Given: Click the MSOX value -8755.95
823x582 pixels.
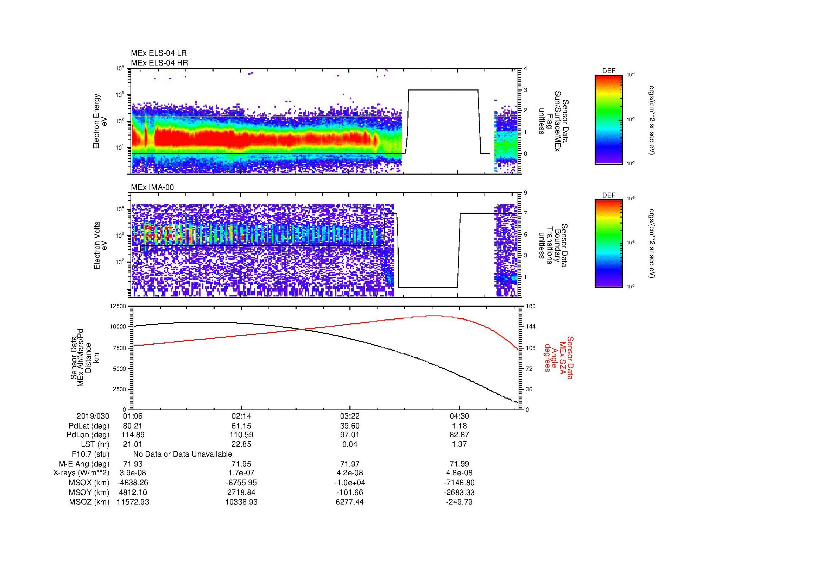Looking at the screenshot, I should [242, 483].
